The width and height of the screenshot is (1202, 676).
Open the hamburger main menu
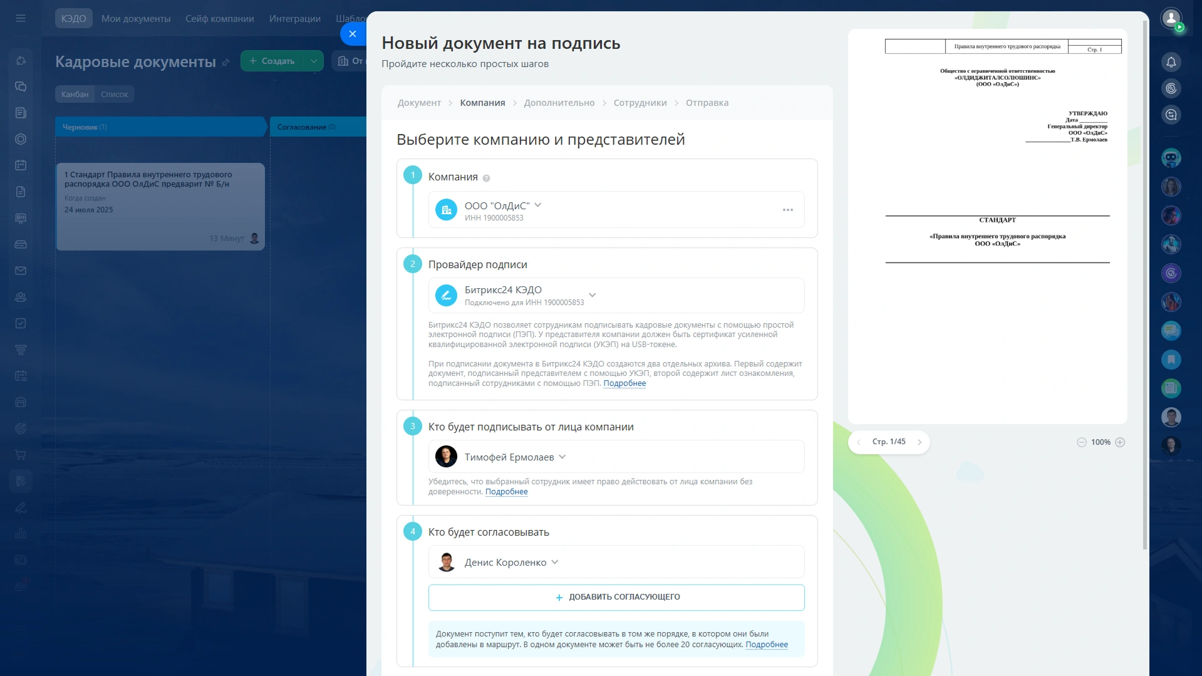tap(21, 18)
